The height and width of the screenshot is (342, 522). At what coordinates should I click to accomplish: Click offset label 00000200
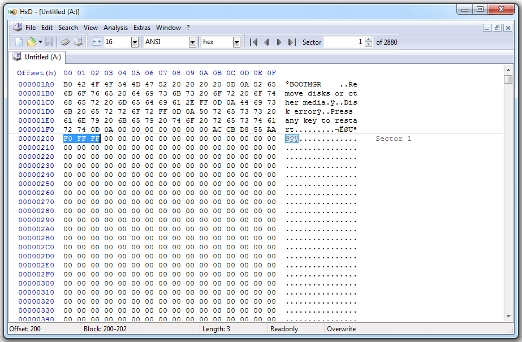(36, 138)
